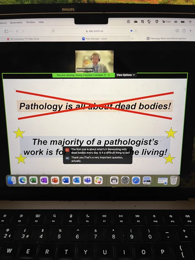Click the Safari sidebar toggle icon
This screenshot has height=260, width=195.
tap(6, 31)
